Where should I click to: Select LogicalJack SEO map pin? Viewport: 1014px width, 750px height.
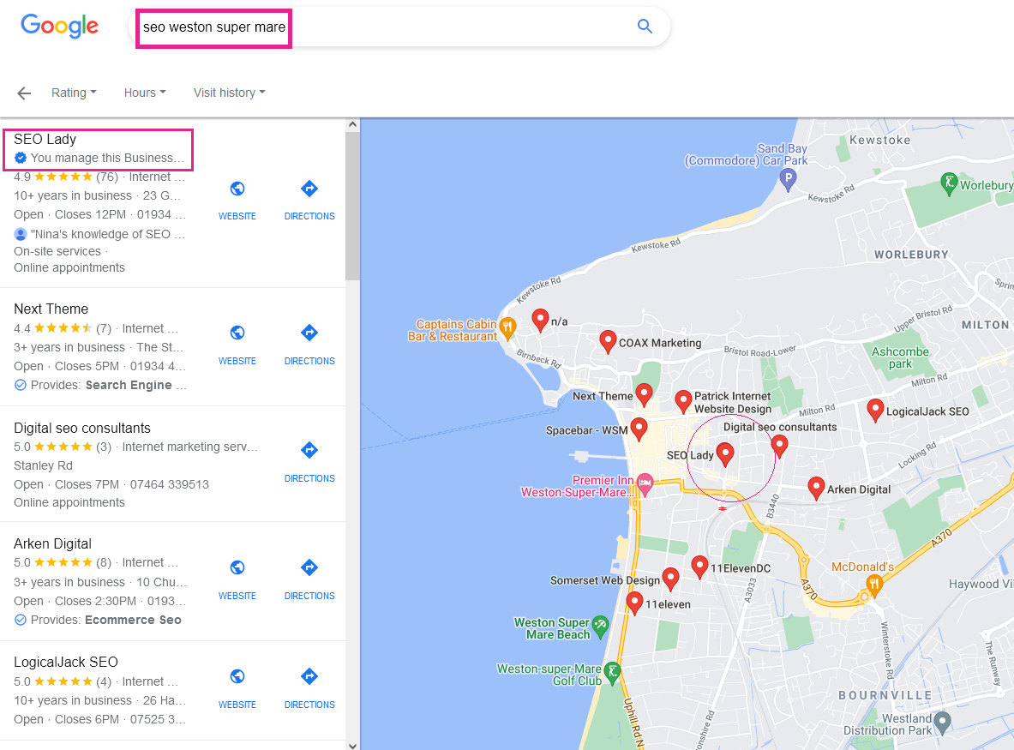pos(875,409)
